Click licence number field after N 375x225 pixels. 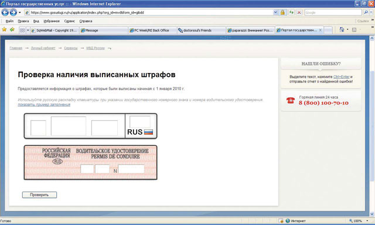[131, 169]
